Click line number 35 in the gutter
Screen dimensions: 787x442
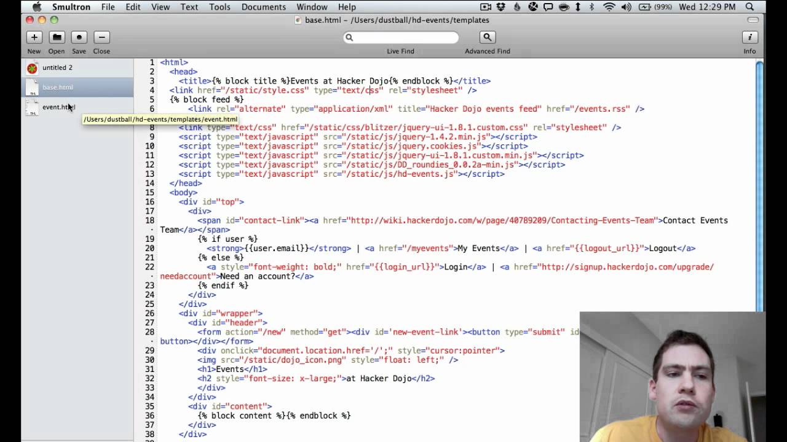click(x=150, y=406)
